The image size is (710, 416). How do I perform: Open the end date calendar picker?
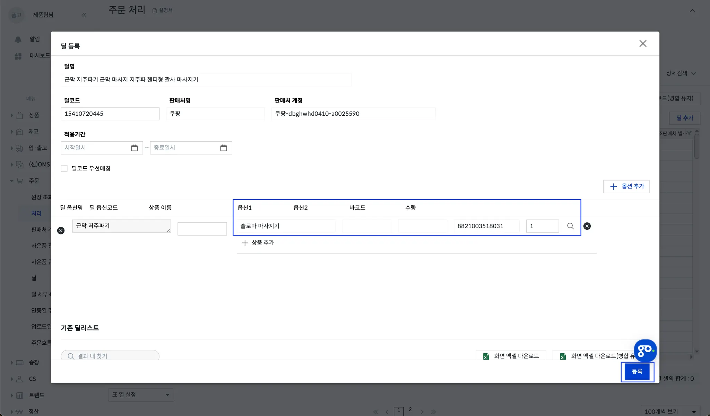pyautogui.click(x=224, y=148)
